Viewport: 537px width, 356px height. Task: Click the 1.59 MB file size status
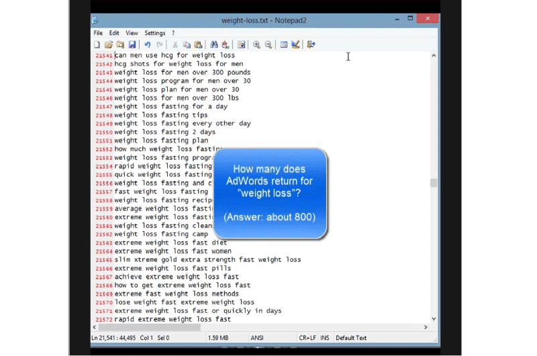pos(218,338)
